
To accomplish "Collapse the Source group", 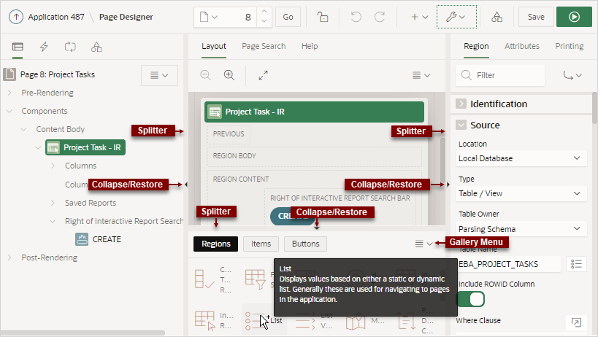I will coord(461,125).
